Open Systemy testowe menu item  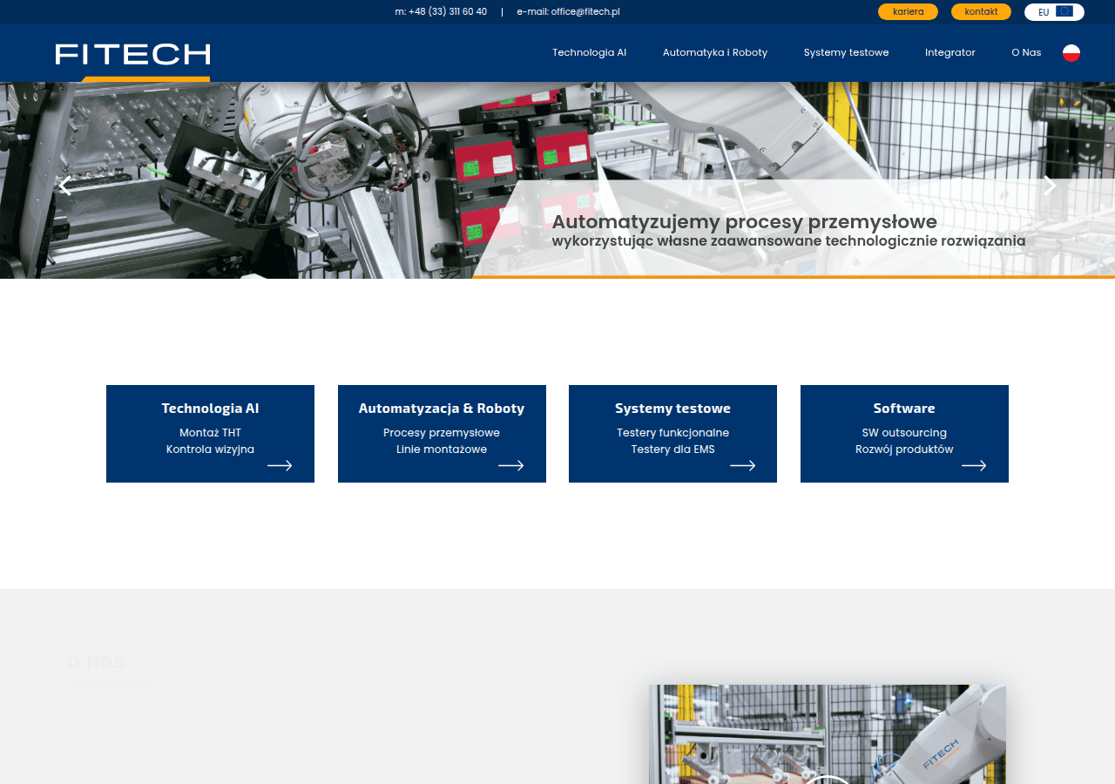(846, 52)
